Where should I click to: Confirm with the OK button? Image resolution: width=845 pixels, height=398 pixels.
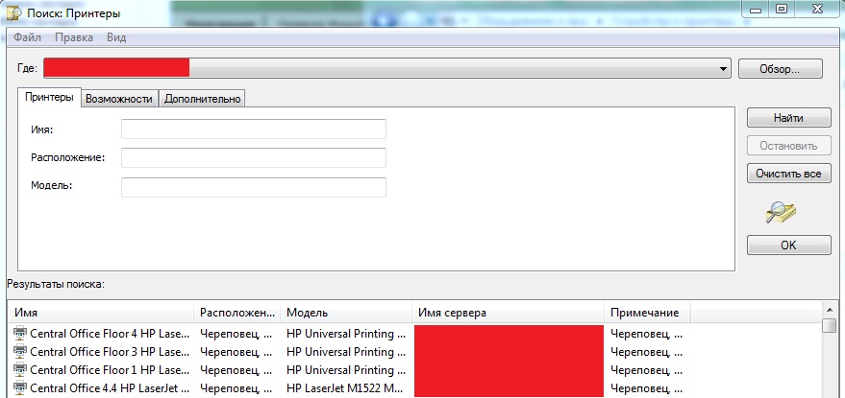point(789,245)
